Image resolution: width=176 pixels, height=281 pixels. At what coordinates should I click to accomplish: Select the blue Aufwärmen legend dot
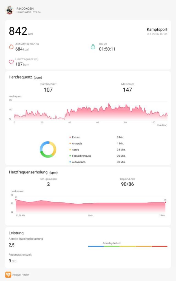pyautogui.click(x=70, y=162)
